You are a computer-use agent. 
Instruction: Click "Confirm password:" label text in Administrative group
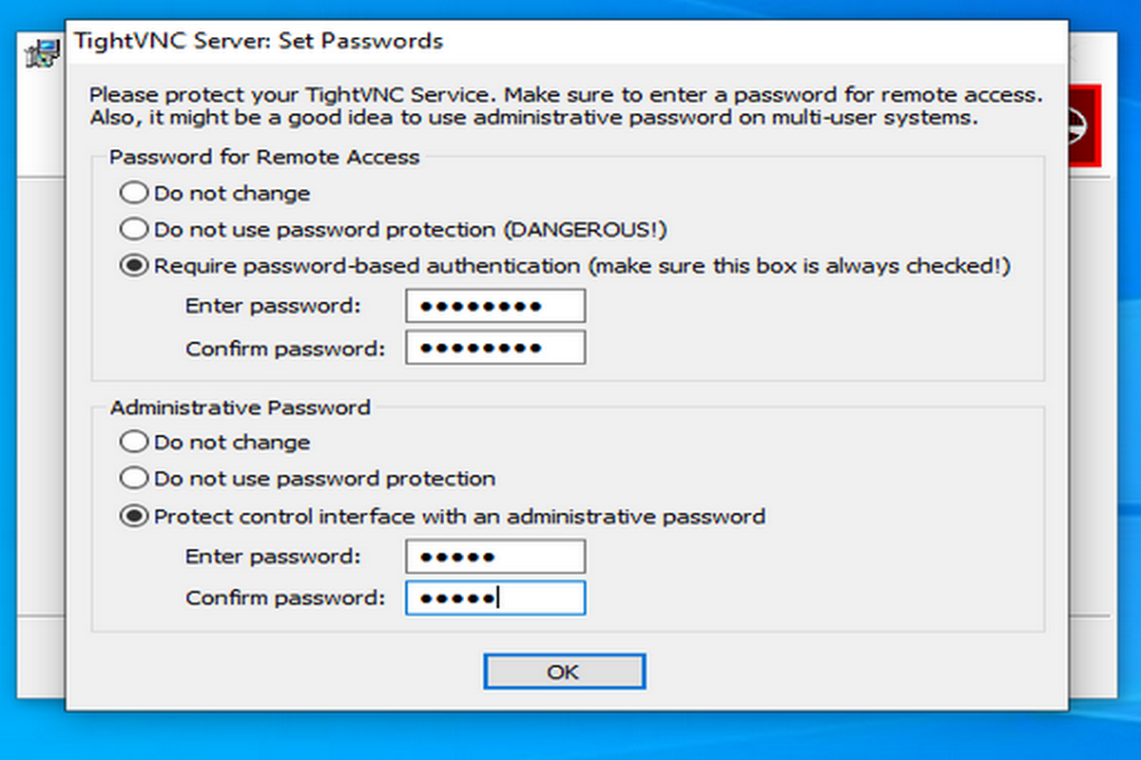285,598
